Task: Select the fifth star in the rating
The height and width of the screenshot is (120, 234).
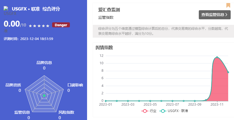Action: (x=48, y=26)
